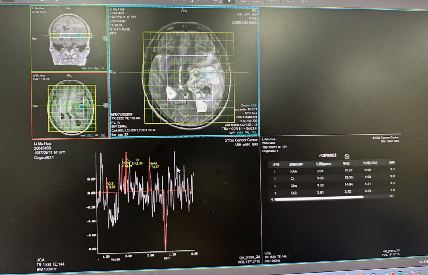428x275 pixels.
Task: Click the 1.00 ratio cell in the Cr row
Action: point(368,177)
